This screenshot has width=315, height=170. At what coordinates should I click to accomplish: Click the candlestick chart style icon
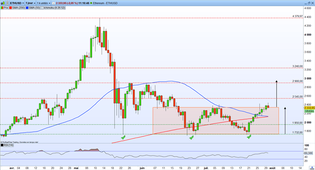tap(3, 3)
